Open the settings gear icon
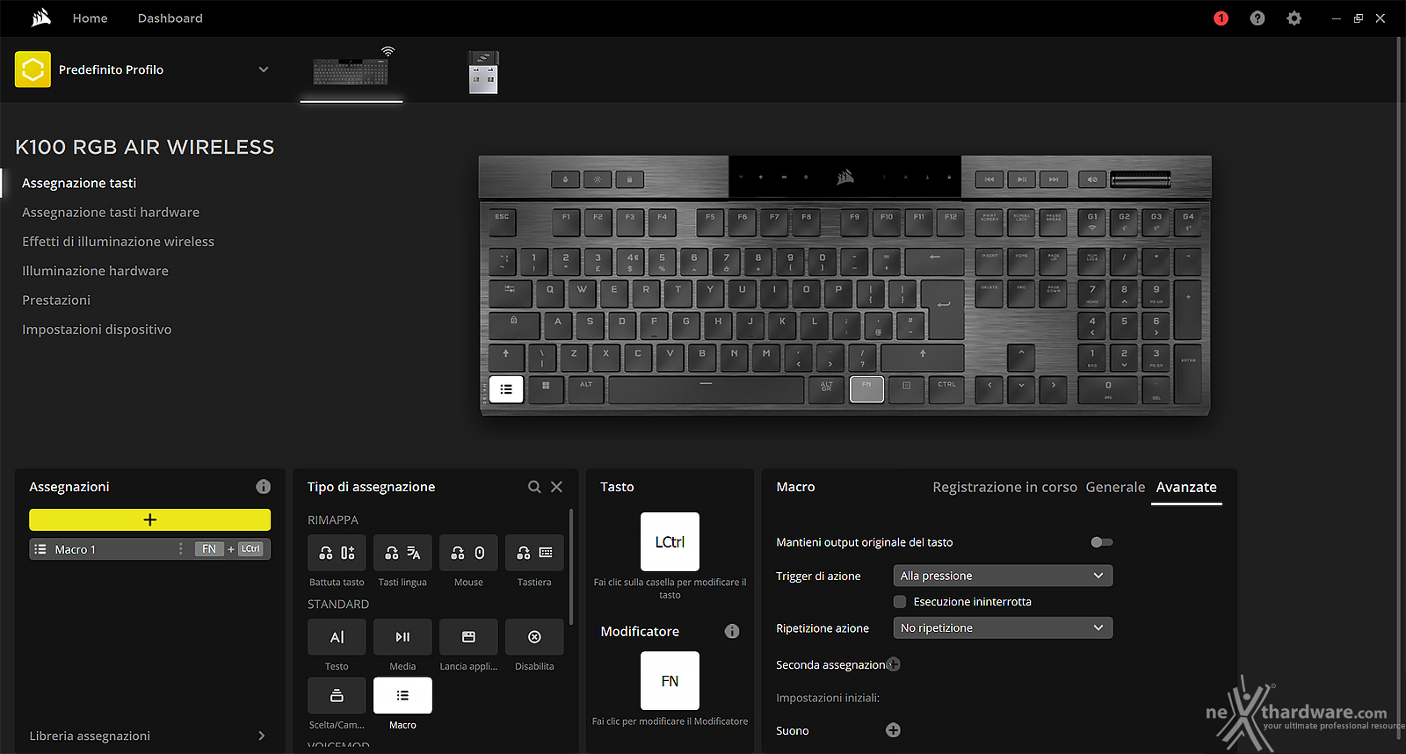 [1294, 18]
